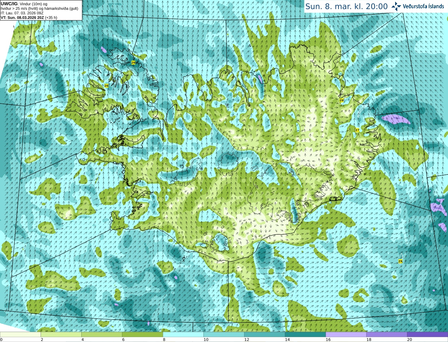Select the light lavender 16–18 legend swatch

[x=346, y=334]
